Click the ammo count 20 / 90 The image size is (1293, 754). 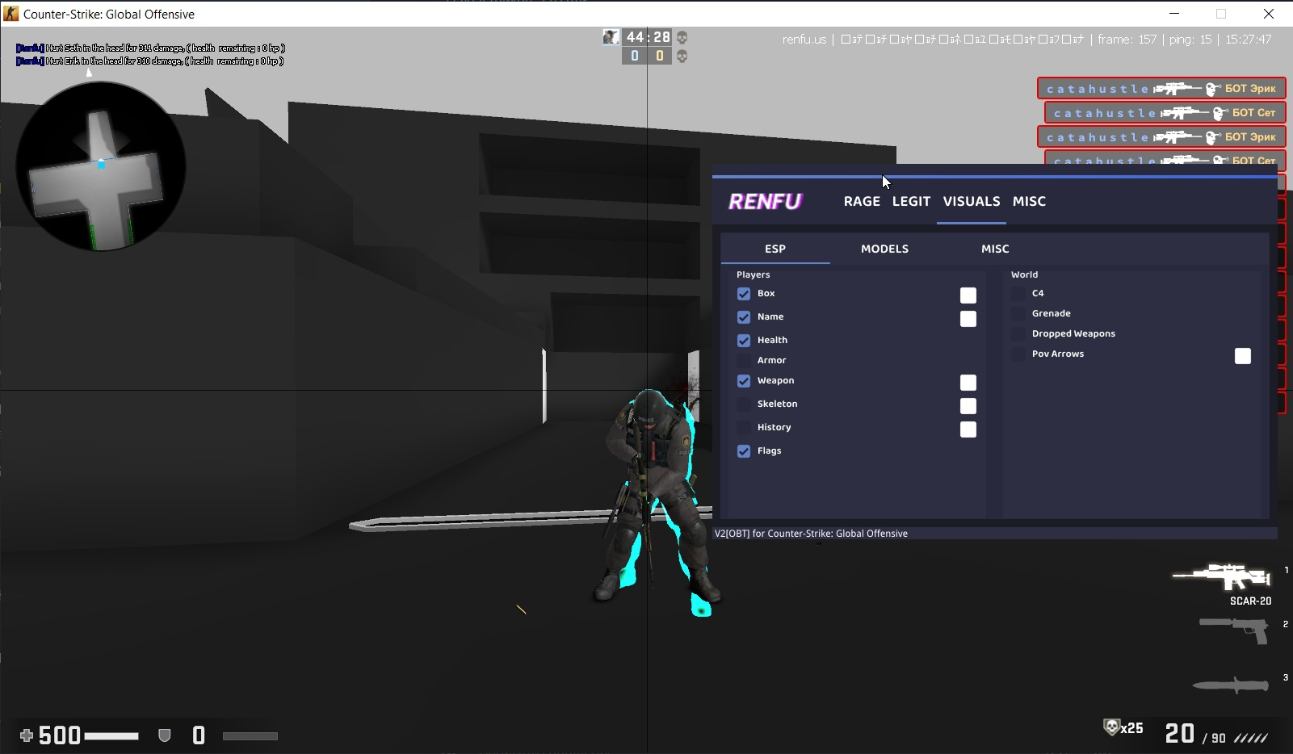[x=1196, y=734]
